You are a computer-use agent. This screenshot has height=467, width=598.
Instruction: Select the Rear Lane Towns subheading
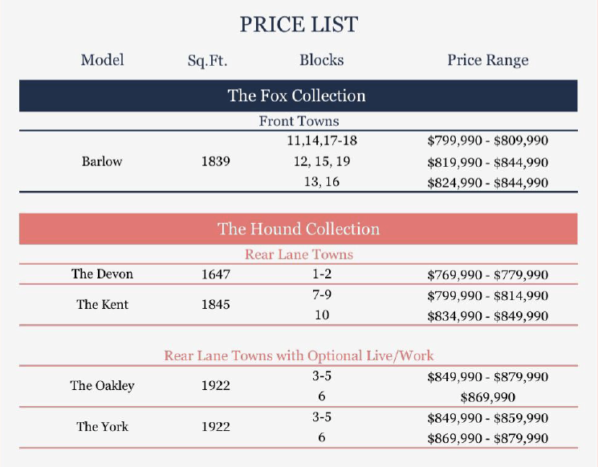[299, 254]
